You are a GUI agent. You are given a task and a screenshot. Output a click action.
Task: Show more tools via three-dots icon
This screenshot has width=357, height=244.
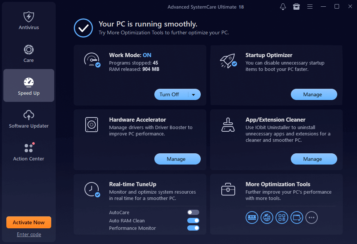click(x=312, y=217)
